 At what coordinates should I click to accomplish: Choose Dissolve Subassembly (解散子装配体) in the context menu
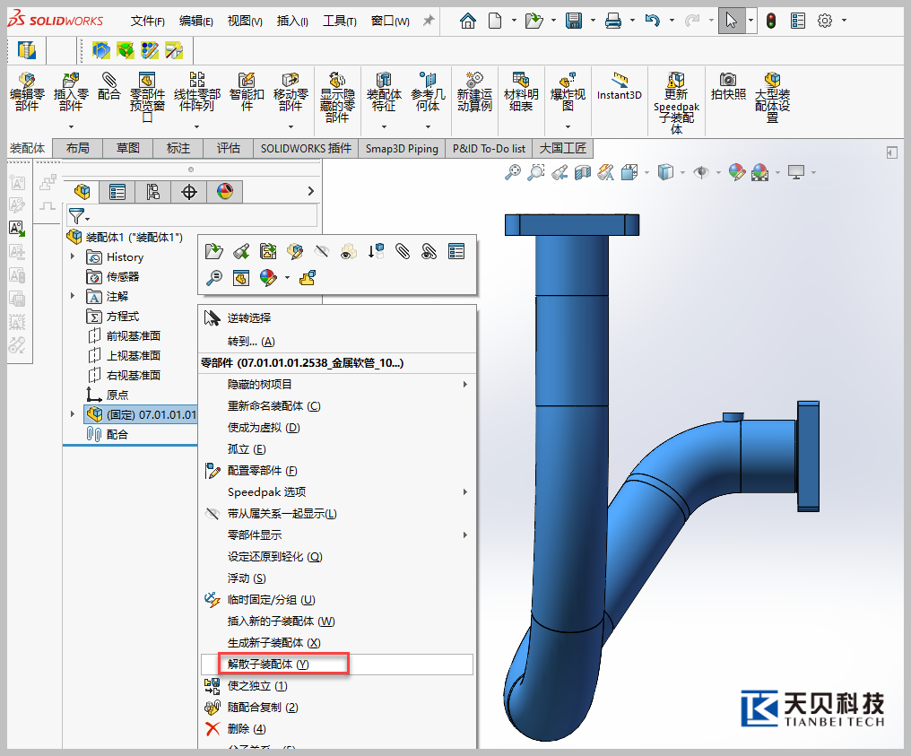coord(267,665)
